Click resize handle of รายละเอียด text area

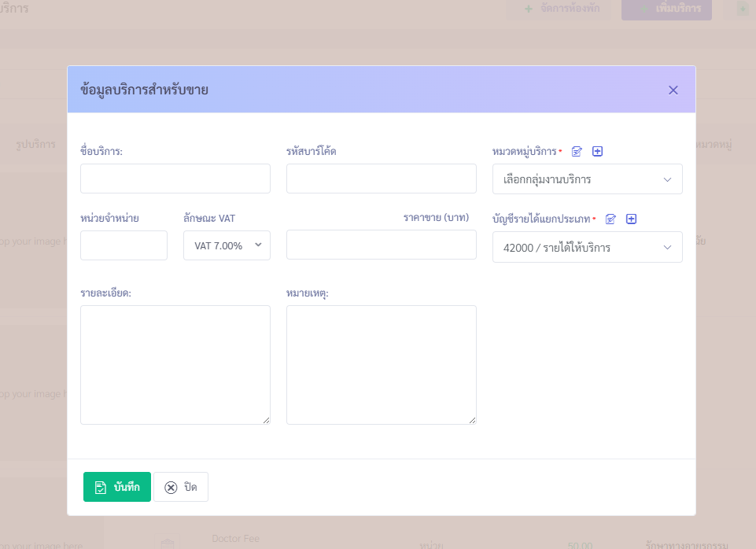click(267, 421)
